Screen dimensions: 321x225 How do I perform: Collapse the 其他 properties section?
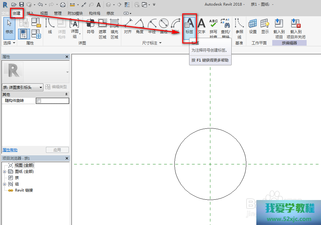coord(66,94)
